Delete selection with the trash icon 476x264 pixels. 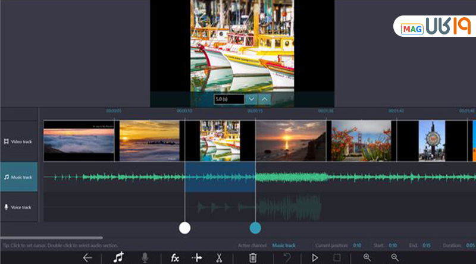point(253,257)
